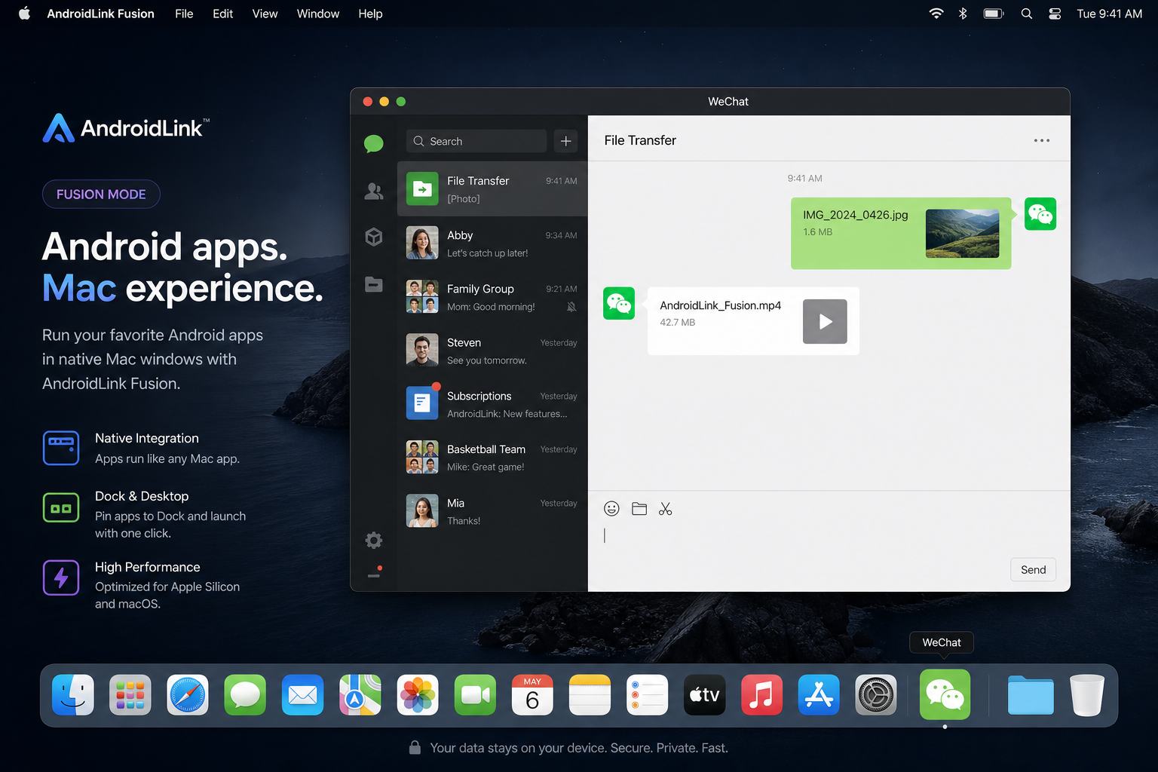
Task: Open the File menu
Action: tap(184, 14)
